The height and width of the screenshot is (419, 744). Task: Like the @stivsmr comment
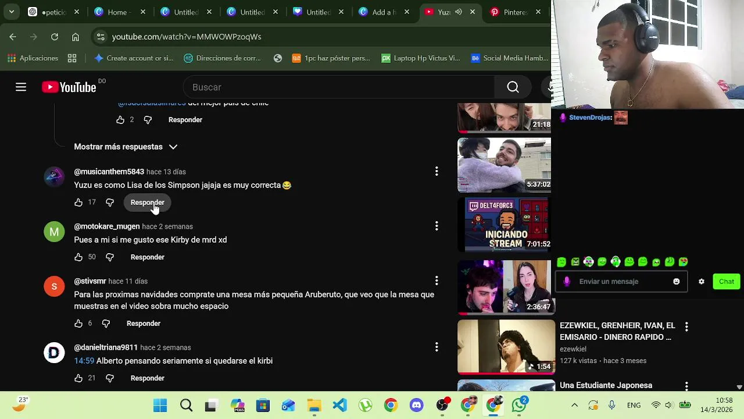click(78, 324)
